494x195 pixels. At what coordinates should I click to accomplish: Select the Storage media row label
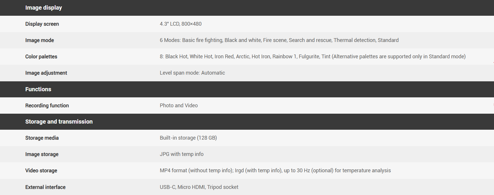coord(42,138)
